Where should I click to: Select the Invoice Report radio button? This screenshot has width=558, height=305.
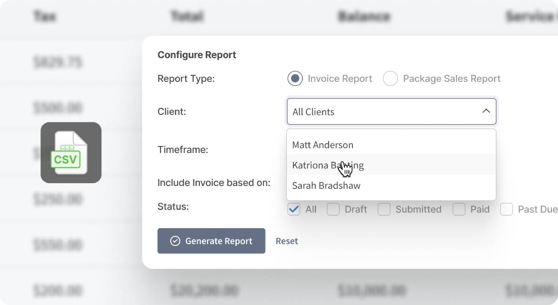(x=295, y=79)
